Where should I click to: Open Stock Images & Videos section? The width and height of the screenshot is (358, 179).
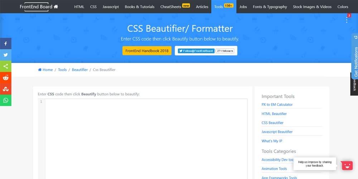pos(312,7)
